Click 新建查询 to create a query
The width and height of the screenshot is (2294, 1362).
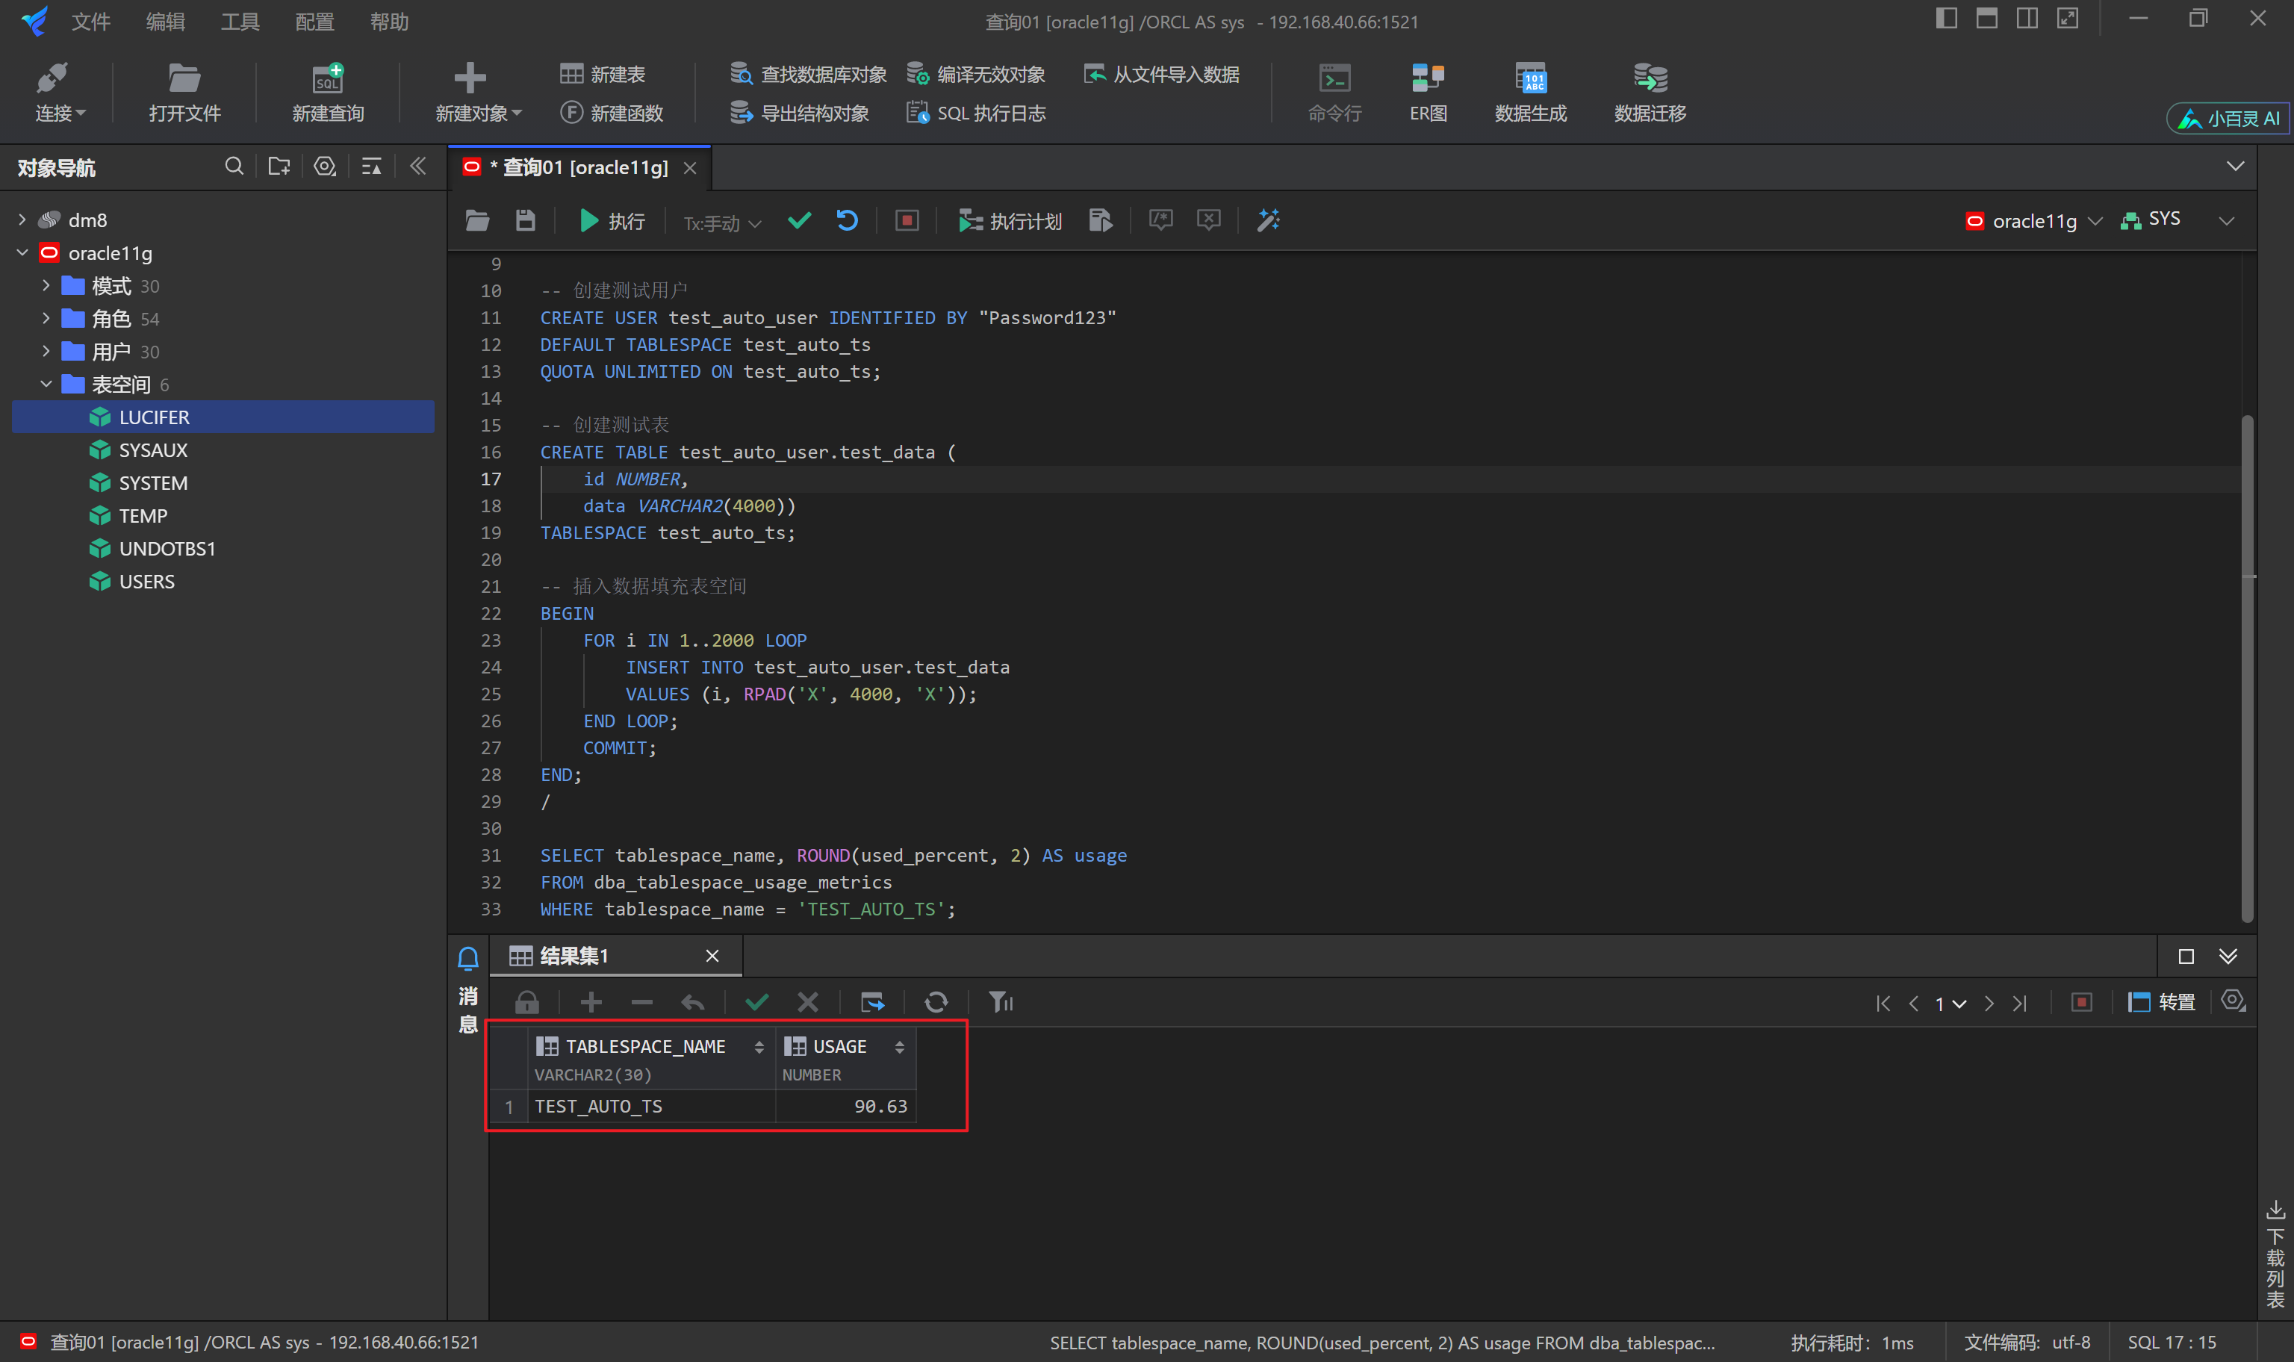[x=328, y=93]
